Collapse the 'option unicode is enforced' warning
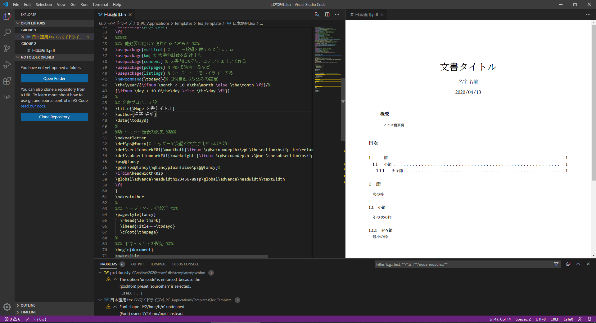Image resolution: width=596 pixels, height=323 pixels. (115, 279)
